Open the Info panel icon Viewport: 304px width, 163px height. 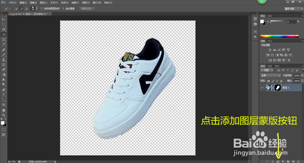click(255, 24)
